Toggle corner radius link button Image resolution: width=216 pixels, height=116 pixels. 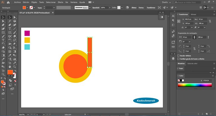194,49
